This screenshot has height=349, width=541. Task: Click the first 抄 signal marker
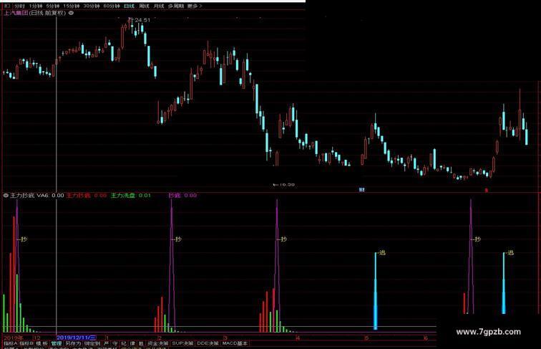click(x=24, y=239)
